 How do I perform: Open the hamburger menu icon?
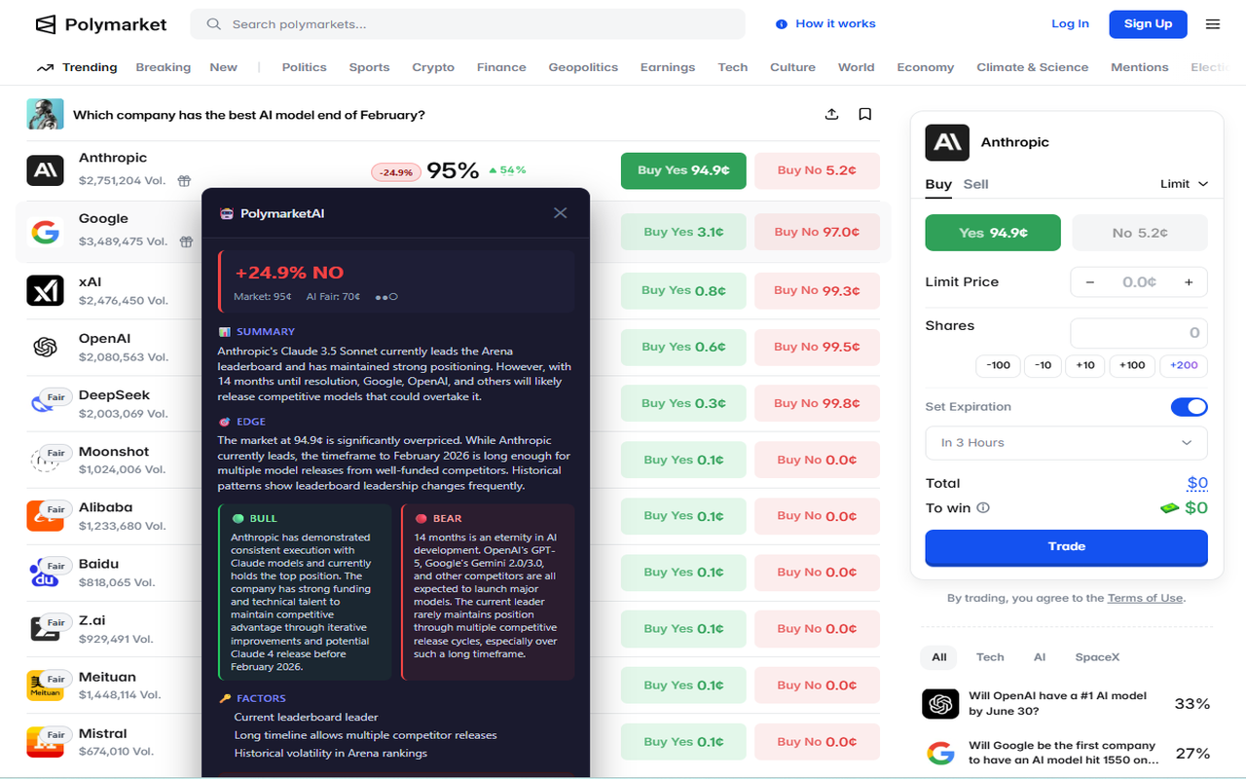(1212, 24)
